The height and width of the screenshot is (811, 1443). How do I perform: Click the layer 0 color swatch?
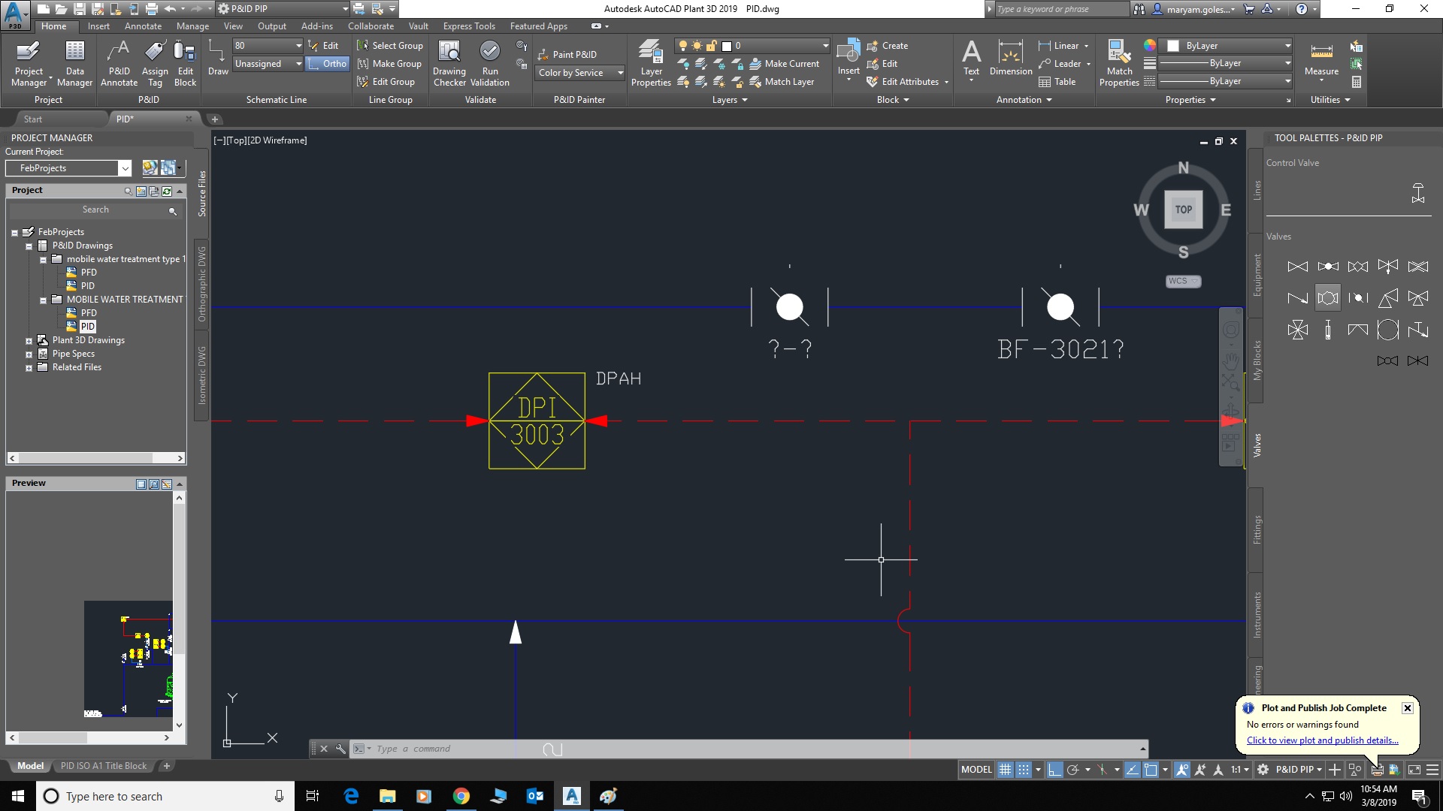[x=727, y=46]
